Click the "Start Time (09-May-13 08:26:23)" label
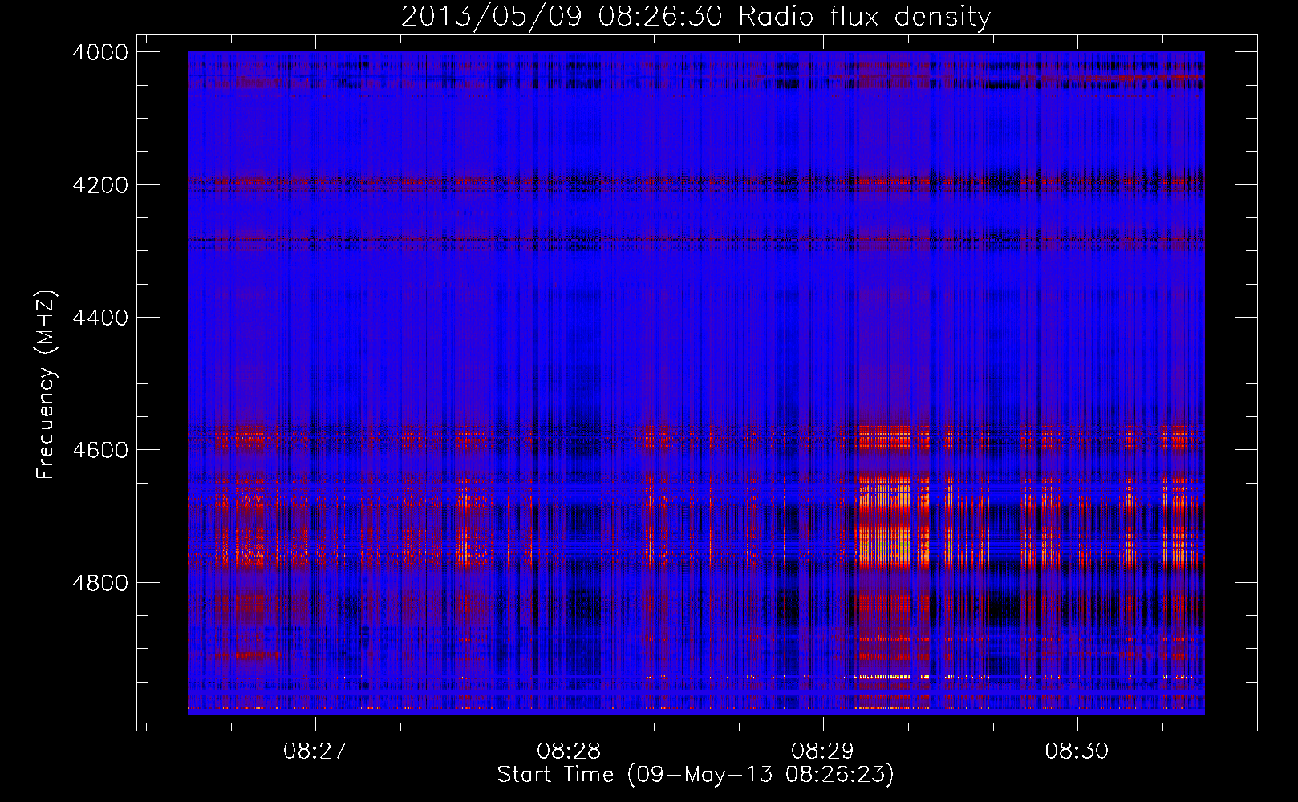 696,775
